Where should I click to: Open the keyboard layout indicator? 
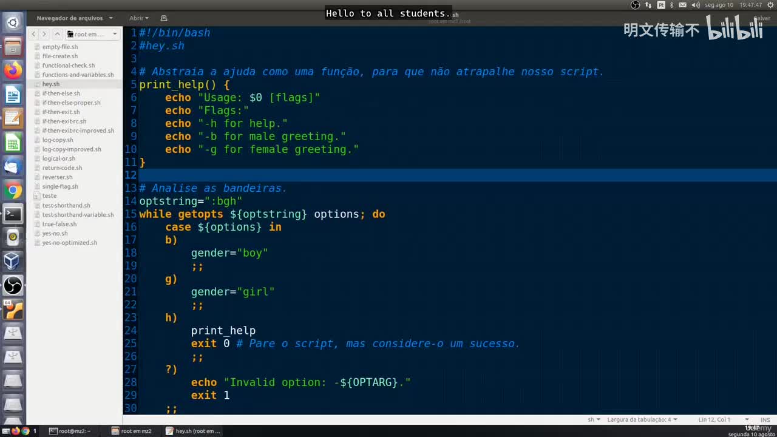click(x=661, y=5)
